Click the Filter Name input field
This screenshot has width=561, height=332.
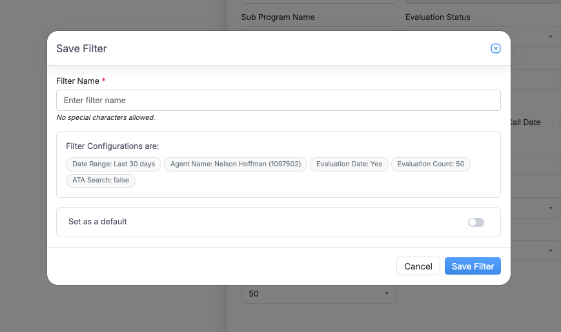pos(278,100)
